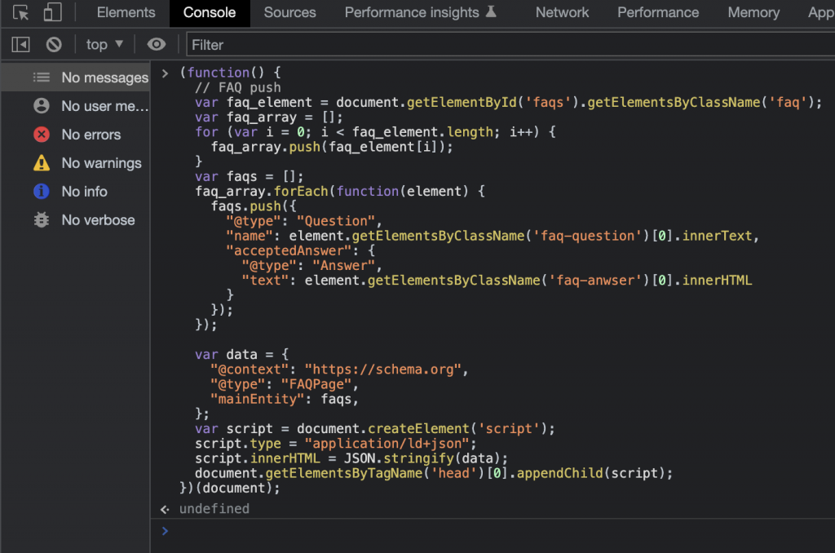Filter console by No warnings
Viewport: 835px width, 553px height.
coord(76,163)
